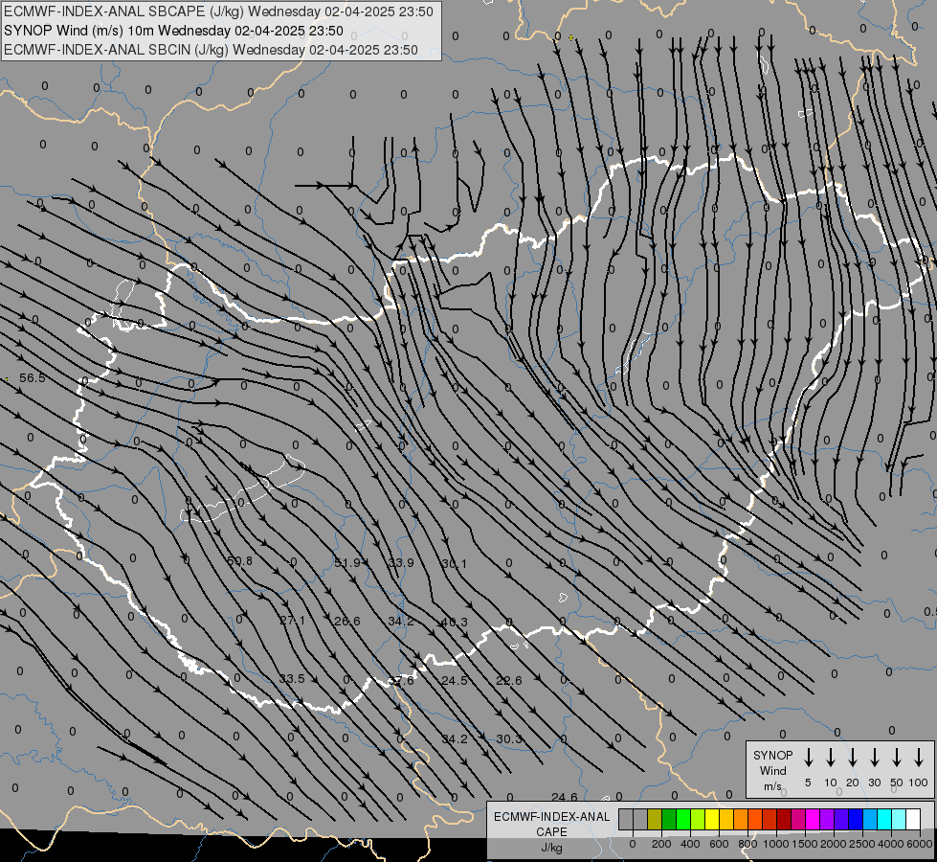The height and width of the screenshot is (862, 937).
Task: Click the 33.9 CAPE value on map
Action: tap(401, 563)
